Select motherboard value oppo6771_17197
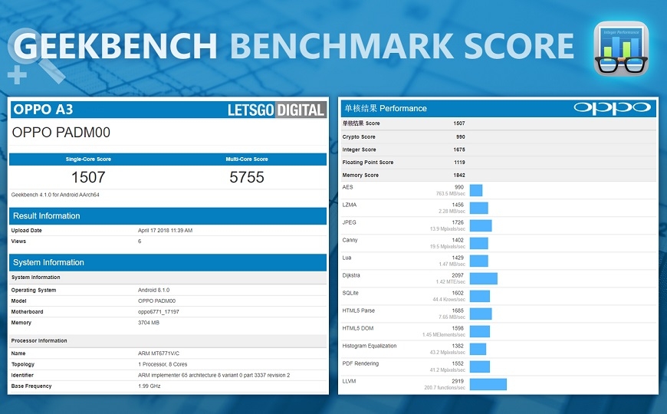Image resolution: width=667 pixels, height=414 pixels. click(x=158, y=312)
